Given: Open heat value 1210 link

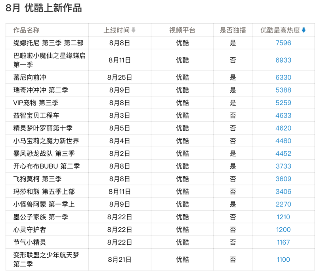Looking at the screenshot, I should (x=283, y=217).
